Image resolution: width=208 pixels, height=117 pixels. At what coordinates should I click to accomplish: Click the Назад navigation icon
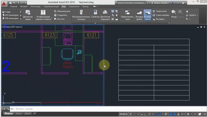click(174, 14)
